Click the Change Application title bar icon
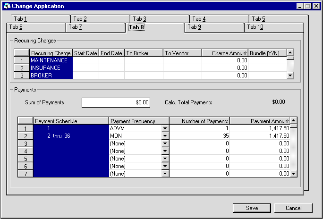Screen dimensions: 323x219 7,6
